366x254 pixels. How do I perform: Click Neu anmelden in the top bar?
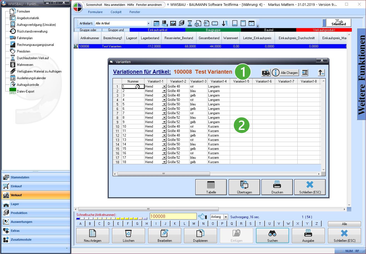(x=114, y=5)
